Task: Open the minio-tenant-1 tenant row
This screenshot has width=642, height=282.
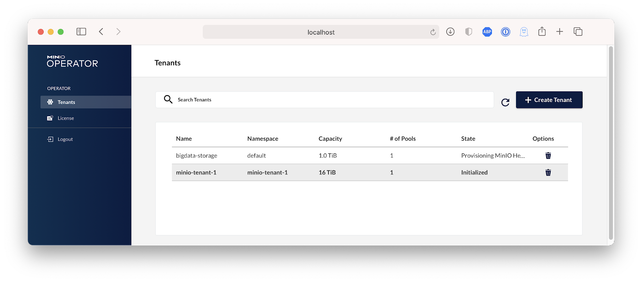Action: [196, 172]
